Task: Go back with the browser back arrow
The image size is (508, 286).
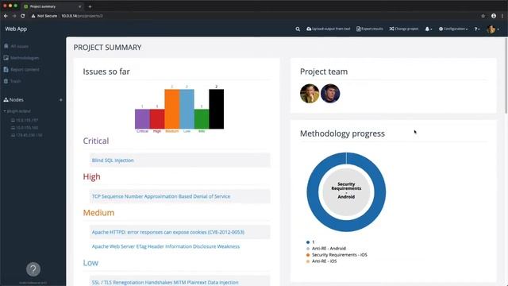Action: click(6, 16)
